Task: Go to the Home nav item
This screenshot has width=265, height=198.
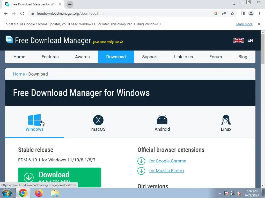Action: [19, 57]
